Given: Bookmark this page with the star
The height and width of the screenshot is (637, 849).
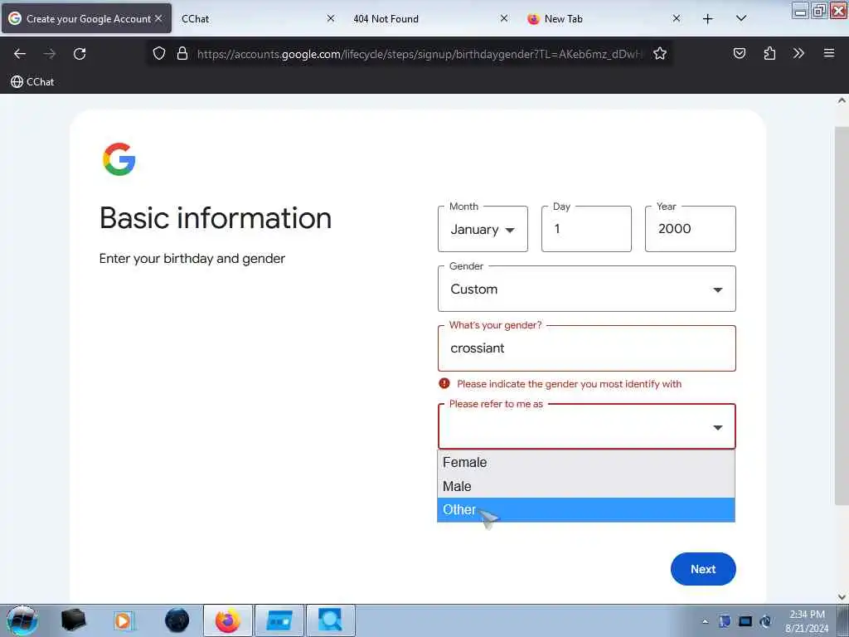Looking at the screenshot, I should (x=659, y=54).
